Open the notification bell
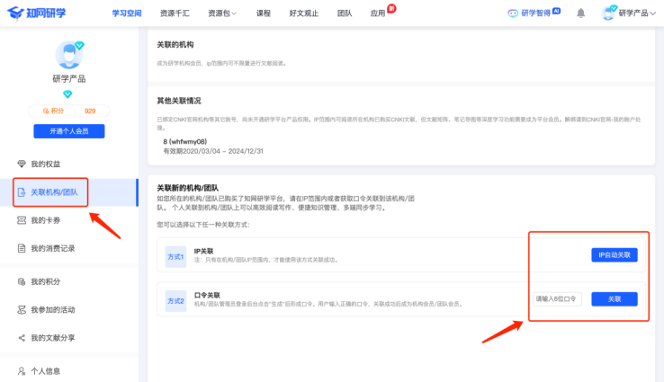This screenshot has width=664, height=382. 580,13
